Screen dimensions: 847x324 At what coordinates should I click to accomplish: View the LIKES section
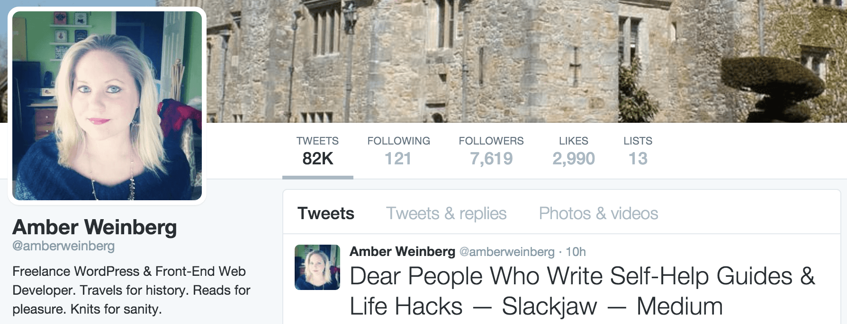click(x=573, y=151)
